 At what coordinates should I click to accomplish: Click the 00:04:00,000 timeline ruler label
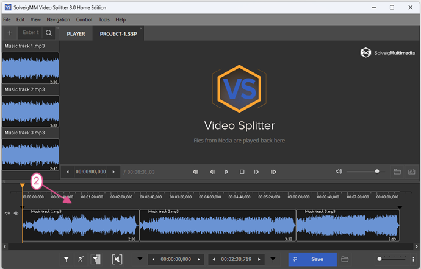click(x=210, y=197)
